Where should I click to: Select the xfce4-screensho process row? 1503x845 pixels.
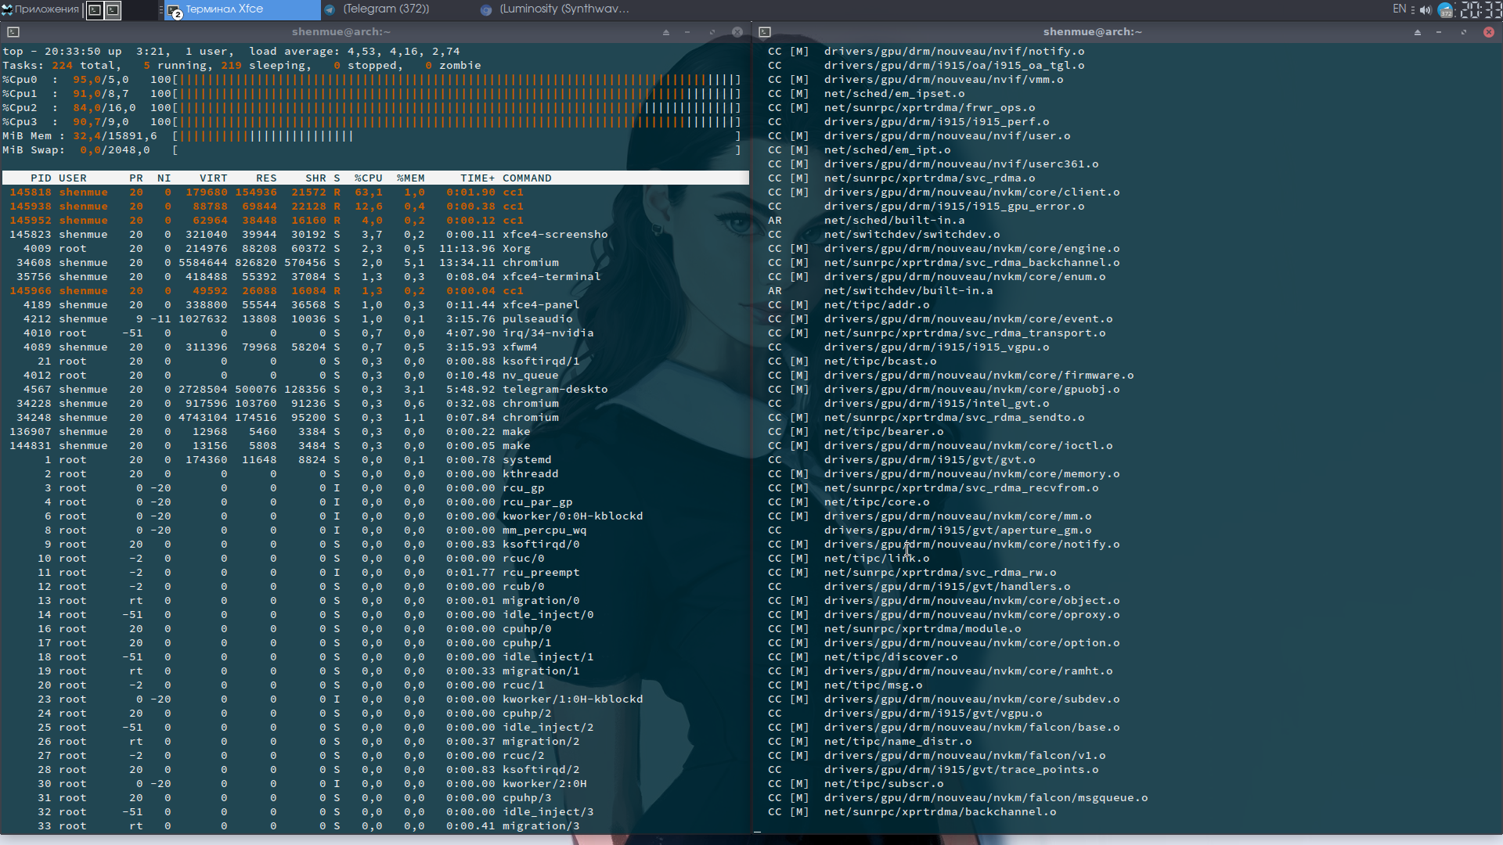coord(375,235)
